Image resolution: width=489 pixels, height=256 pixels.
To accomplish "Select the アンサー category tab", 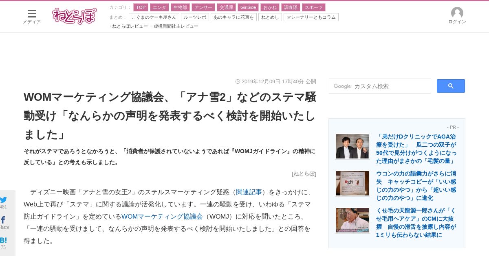I will (203, 7).
